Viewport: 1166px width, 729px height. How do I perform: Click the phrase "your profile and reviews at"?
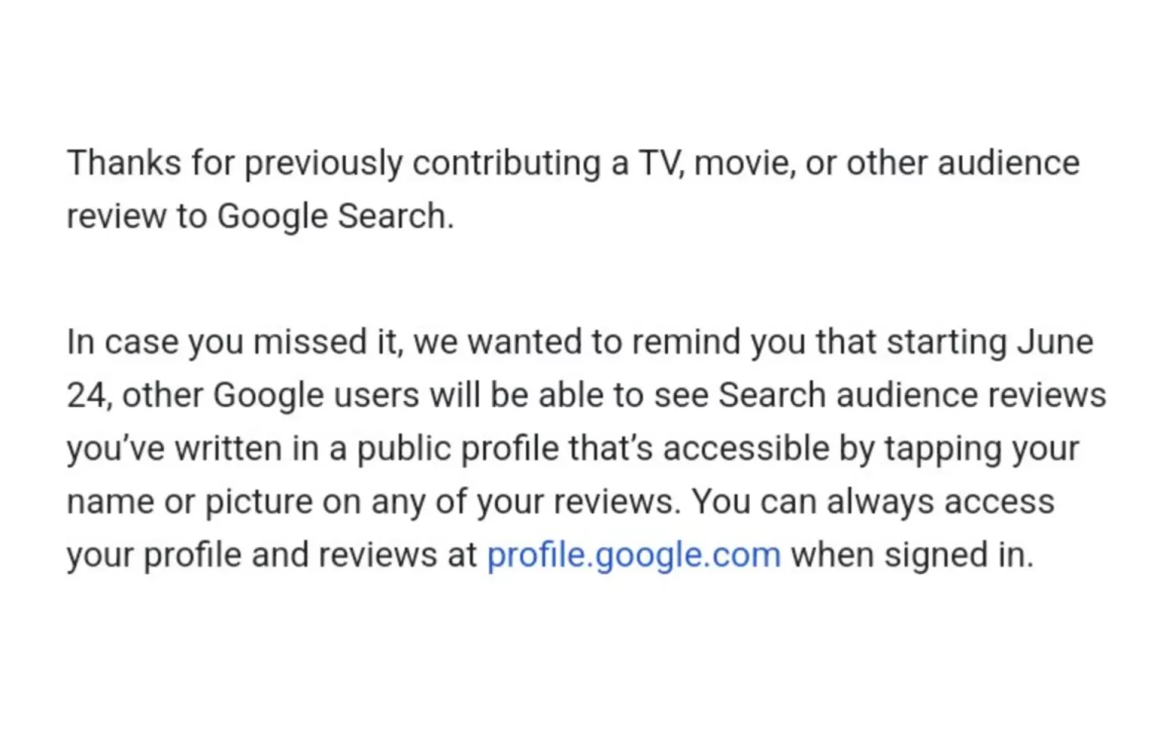click(271, 555)
